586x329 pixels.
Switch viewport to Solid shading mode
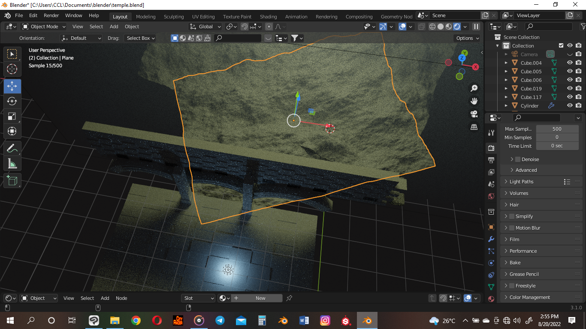pyautogui.click(x=440, y=27)
